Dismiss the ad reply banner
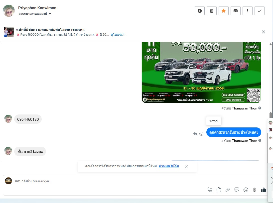Viewport: 273px width, 203px height. pyautogui.click(x=263, y=32)
